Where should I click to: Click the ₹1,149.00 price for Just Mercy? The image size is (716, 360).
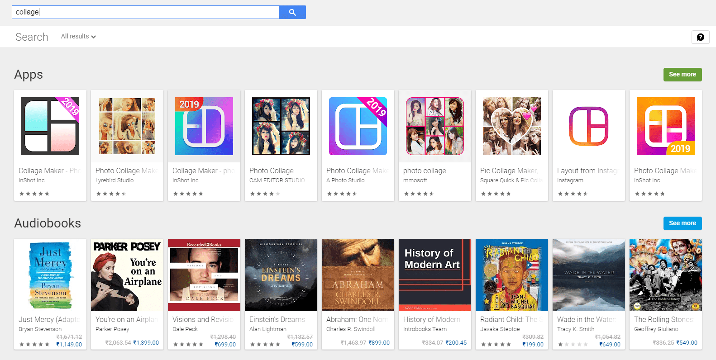pos(69,345)
